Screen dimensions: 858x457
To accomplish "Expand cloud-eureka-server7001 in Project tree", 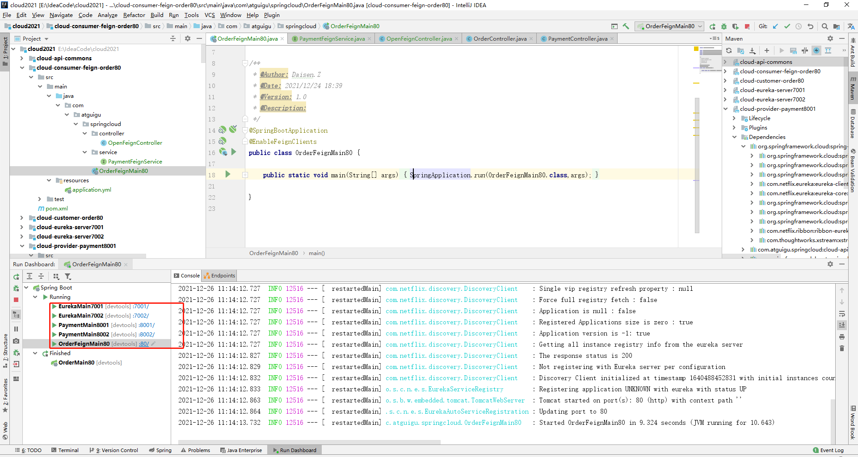I will tap(22, 227).
